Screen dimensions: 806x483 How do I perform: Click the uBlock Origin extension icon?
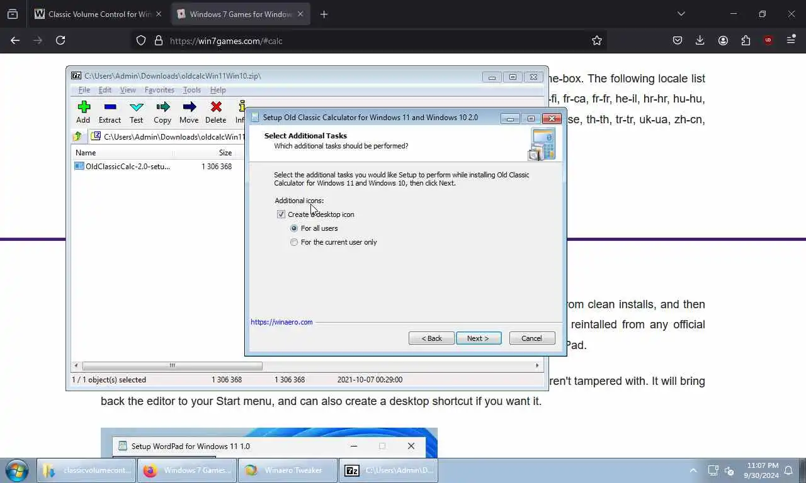(768, 40)
